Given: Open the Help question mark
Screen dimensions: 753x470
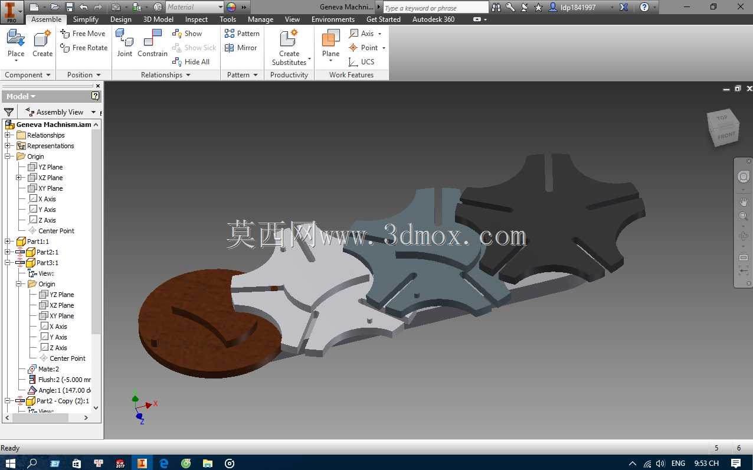Looking at the screenshot, I should (644, 7).
